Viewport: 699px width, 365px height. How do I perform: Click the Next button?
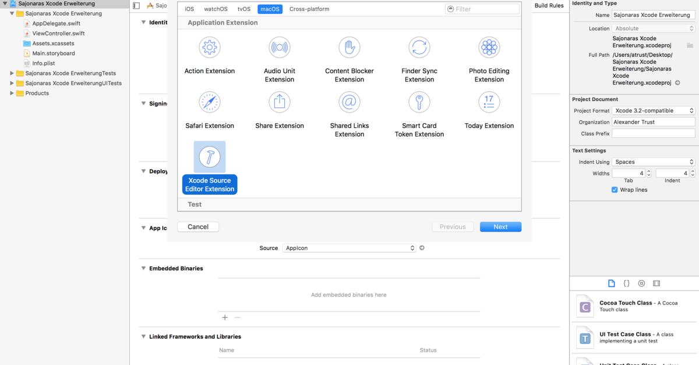click(500, 227)
